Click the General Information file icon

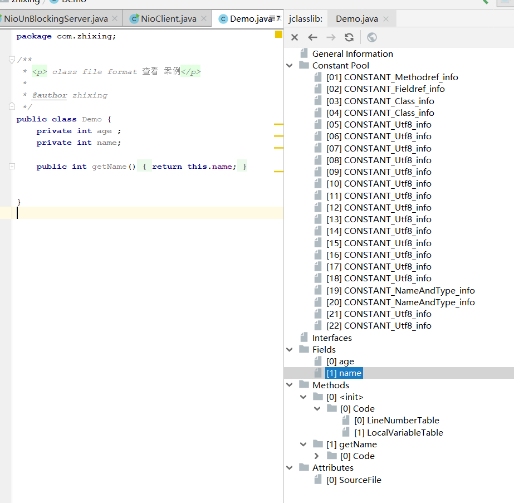click(304, 53)
